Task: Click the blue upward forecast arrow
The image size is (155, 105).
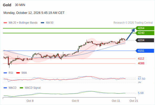Action: coord(131,34)
